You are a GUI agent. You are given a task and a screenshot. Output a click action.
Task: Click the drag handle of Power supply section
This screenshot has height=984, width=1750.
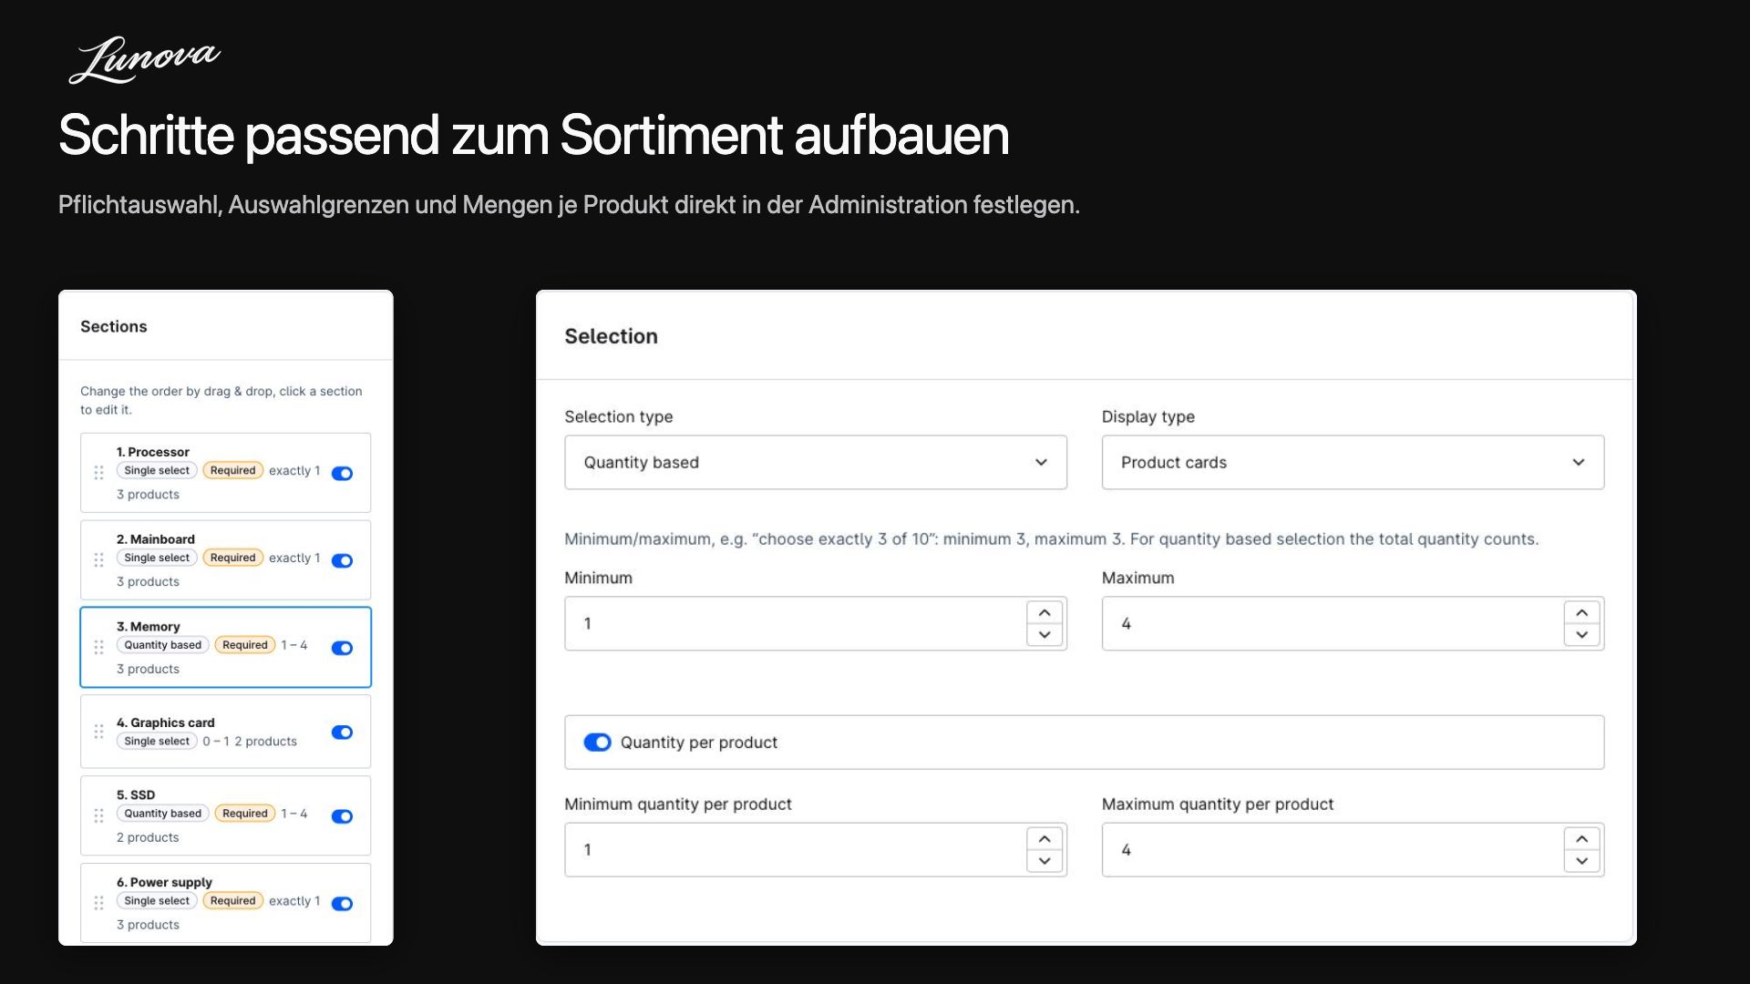(98, 903)
